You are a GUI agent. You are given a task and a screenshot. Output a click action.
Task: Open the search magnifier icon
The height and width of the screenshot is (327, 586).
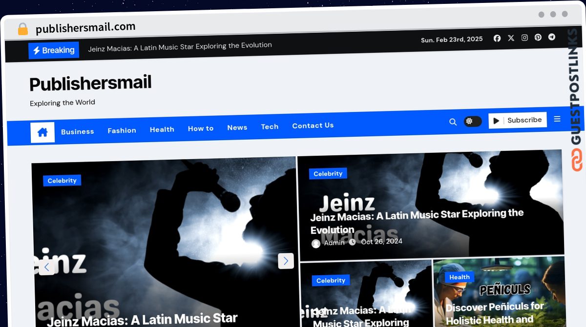coord(453,122)
